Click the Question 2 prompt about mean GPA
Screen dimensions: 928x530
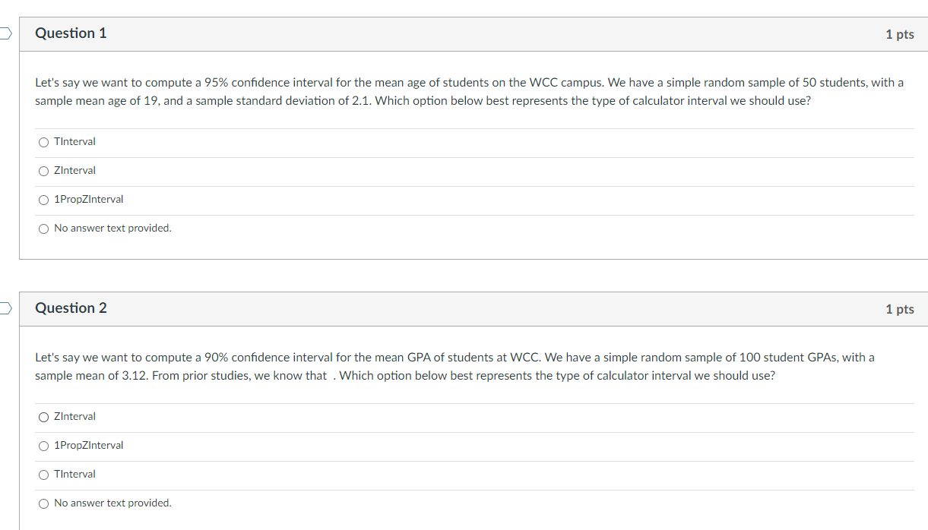[454, 366]
